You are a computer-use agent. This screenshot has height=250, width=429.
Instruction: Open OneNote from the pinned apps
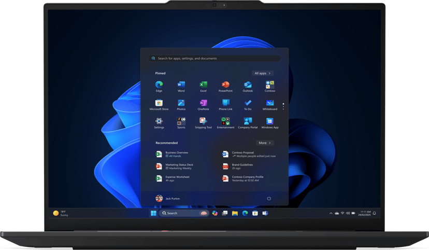point(203,105)
